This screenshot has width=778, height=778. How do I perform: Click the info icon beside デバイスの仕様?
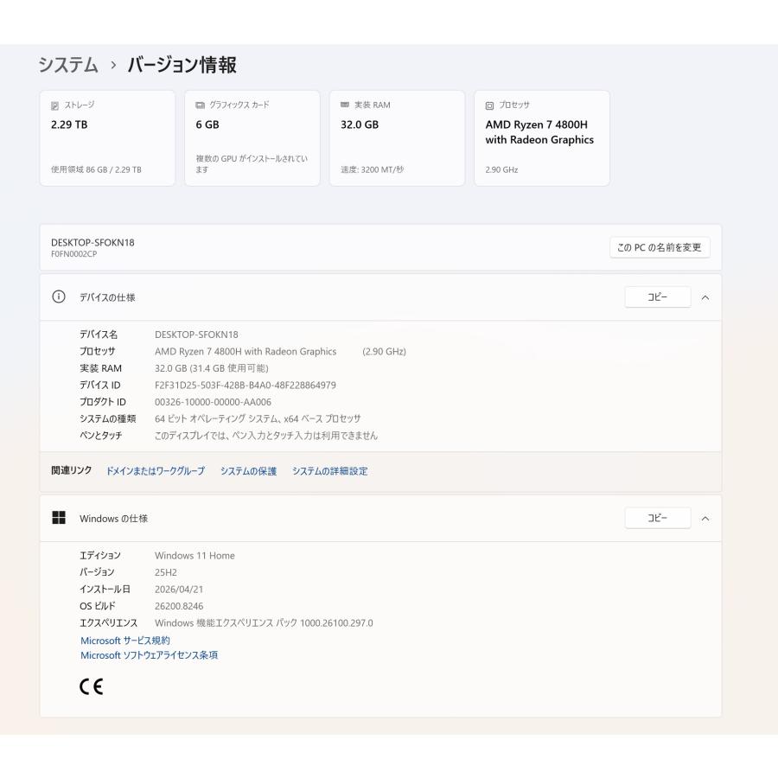(59, 297)
